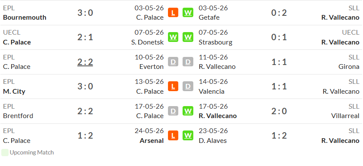Click the grey D badge beside Everton

tap(173, 62)
